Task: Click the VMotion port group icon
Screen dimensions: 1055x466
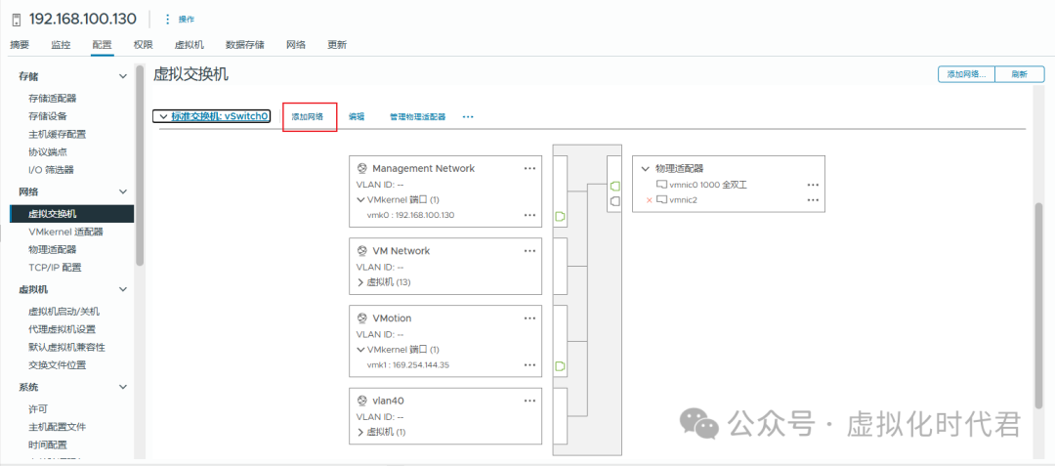Action: coord(362,318)
